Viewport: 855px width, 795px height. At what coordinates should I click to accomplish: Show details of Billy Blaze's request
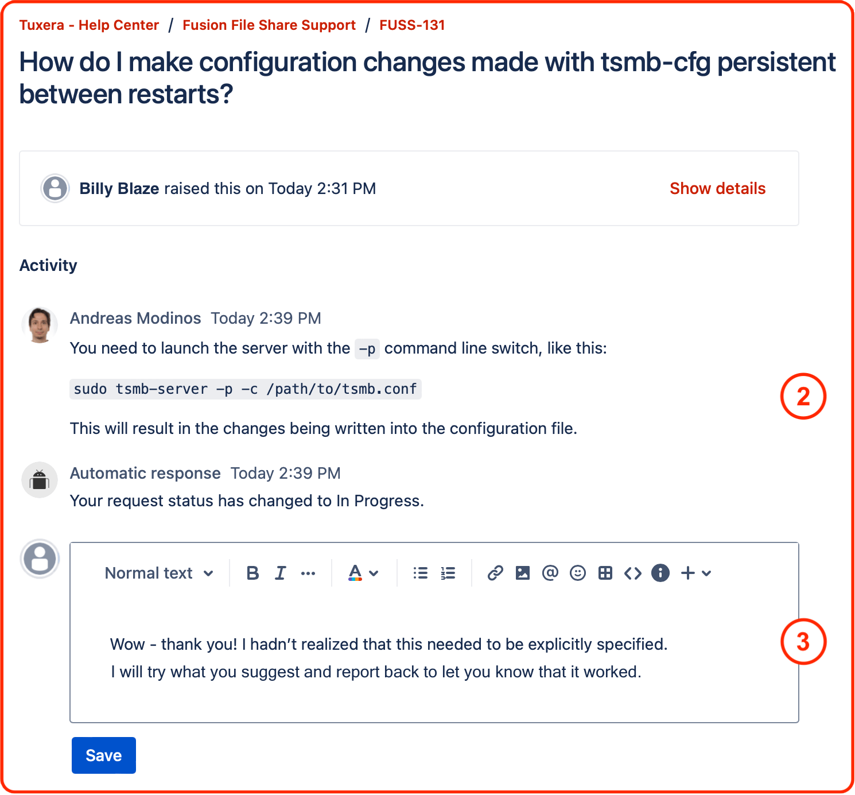tap(717, 188)
